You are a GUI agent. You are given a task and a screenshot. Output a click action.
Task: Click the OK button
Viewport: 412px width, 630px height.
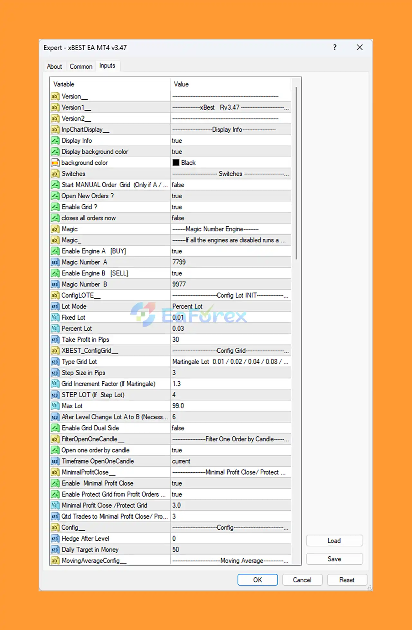[257, 580]
